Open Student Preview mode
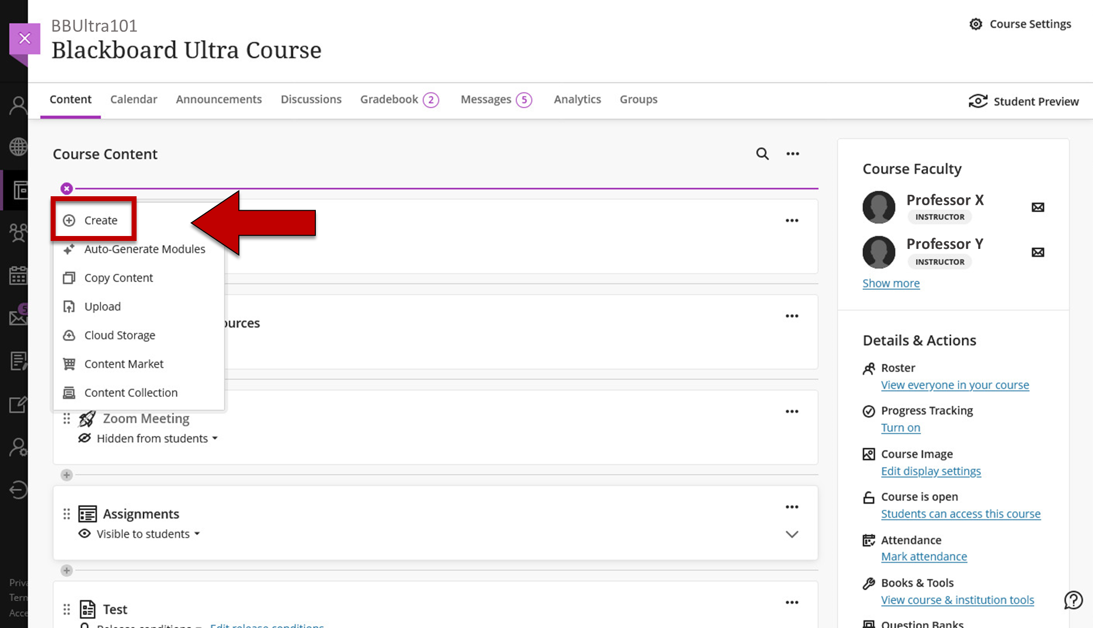Viewport: 1093px width, 628px height. (x=1023, y=101)
